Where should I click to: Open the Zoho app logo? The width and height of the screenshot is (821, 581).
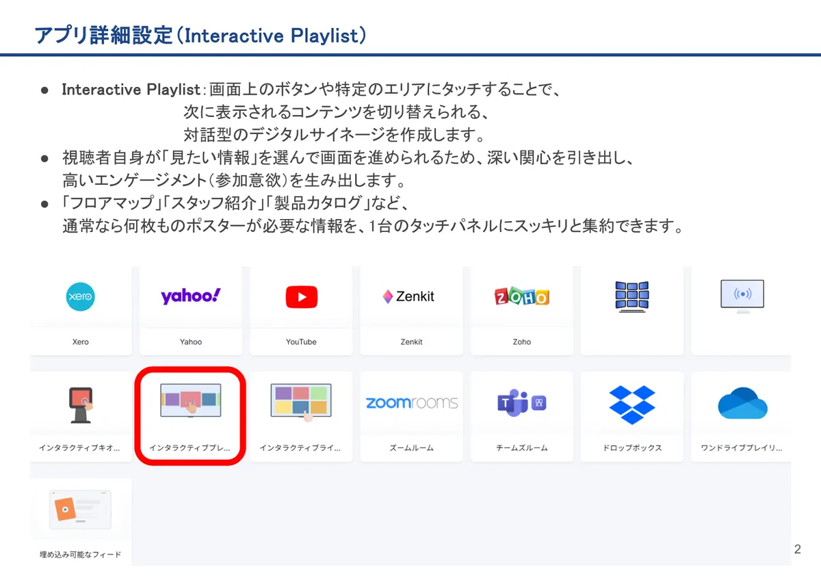point(521,296)
